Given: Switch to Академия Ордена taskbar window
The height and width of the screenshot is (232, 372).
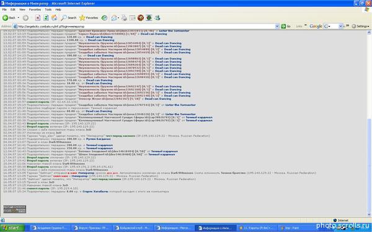Looking at the screenshot, I should tap(51, 228).
